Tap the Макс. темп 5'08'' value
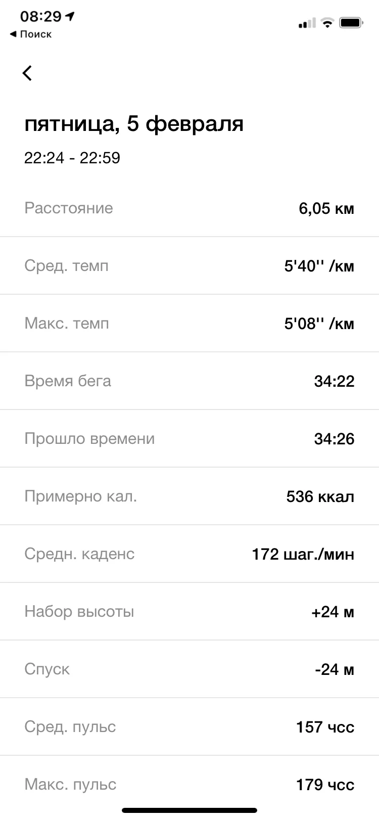Screen dimensions: 379x821 coord(319,324)
